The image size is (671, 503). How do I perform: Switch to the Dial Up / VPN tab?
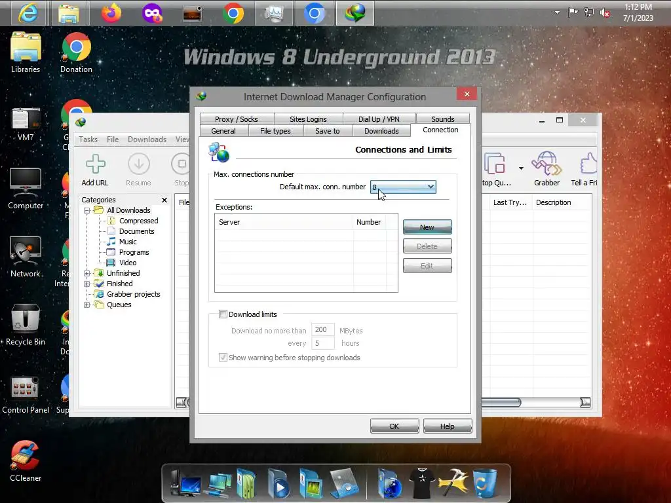click(379, 119)
